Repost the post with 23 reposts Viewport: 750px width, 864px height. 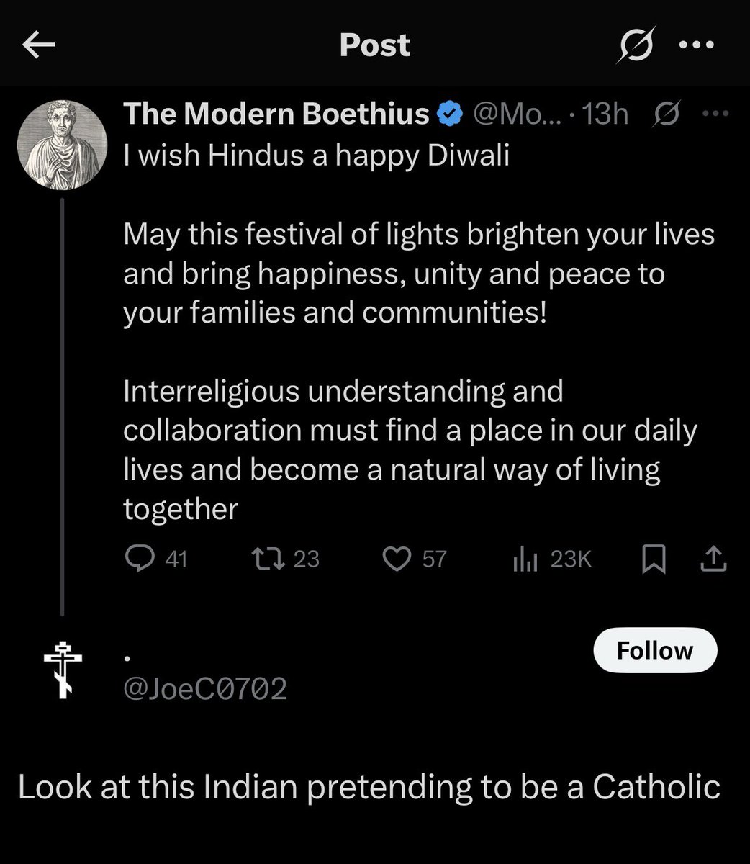point(285,559)
